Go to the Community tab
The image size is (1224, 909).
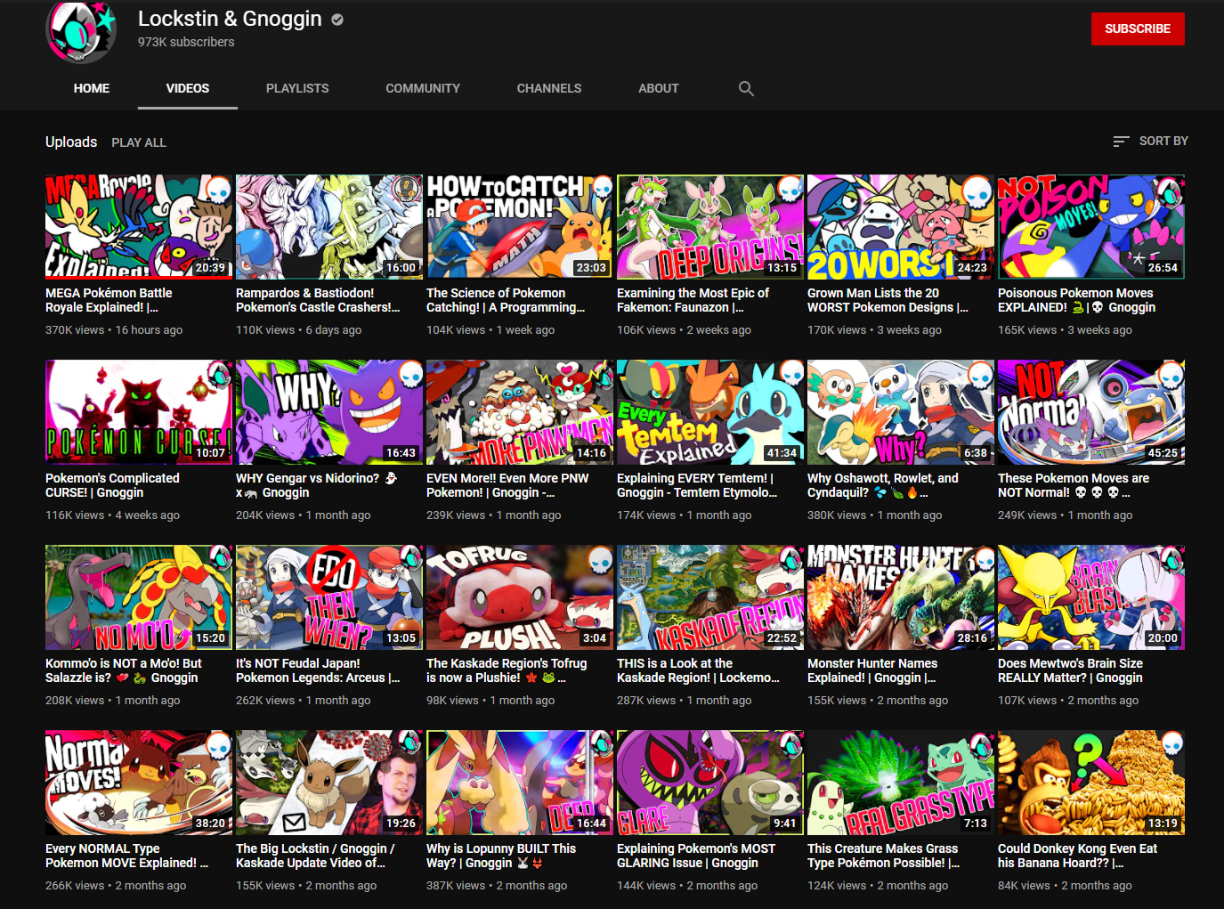click(423, 88)
